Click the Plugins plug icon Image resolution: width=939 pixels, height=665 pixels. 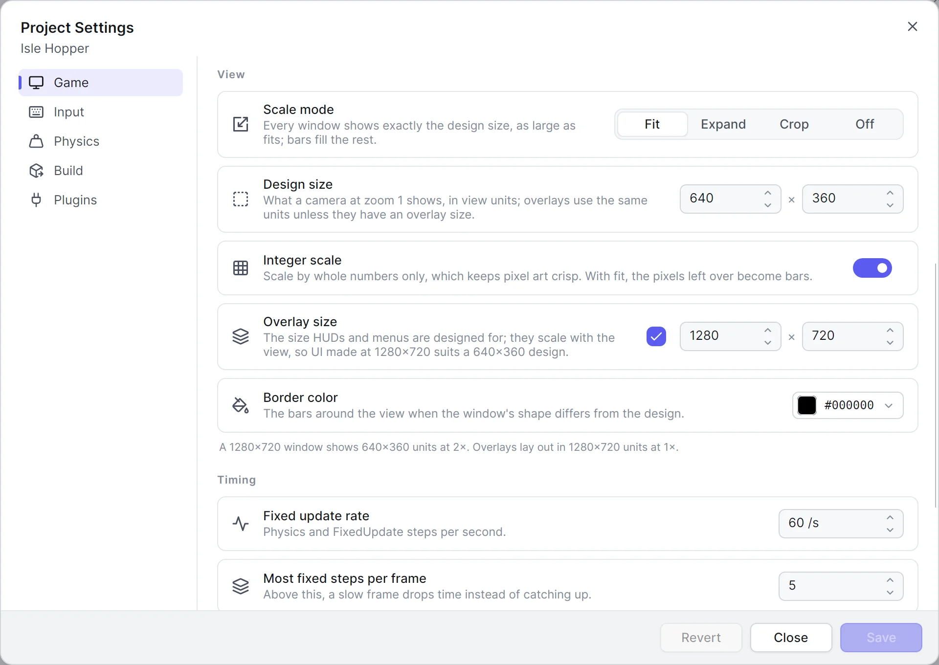click(x=36, y=200)
